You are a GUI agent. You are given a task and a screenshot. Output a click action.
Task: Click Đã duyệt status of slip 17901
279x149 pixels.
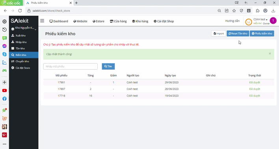click(255, 82)
